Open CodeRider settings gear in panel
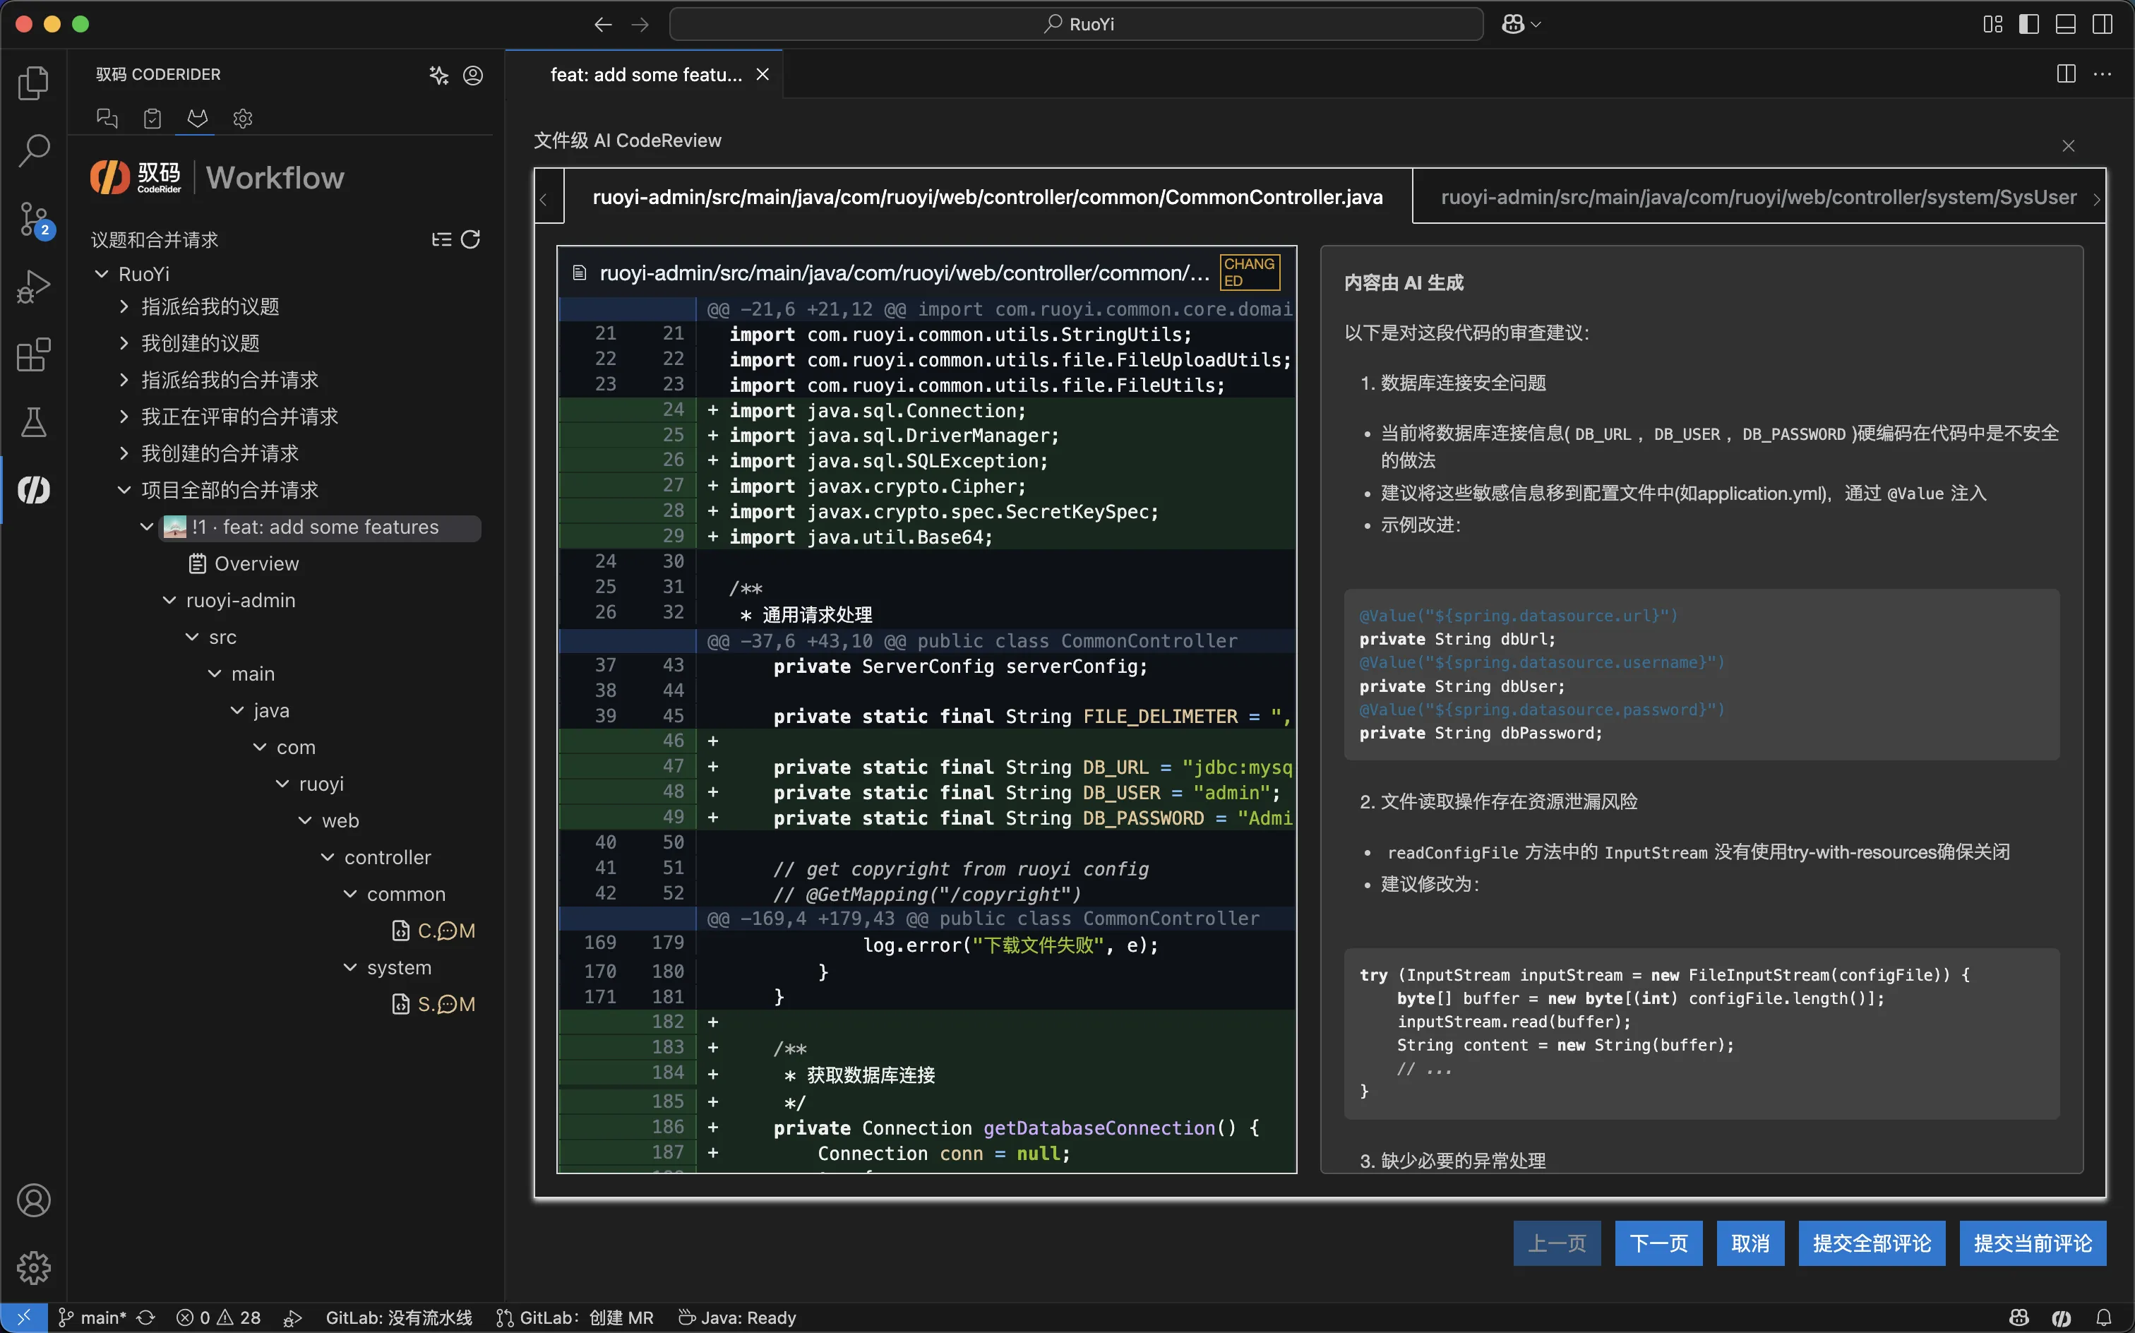Screen dimensions: 2135x1333 pyautogui.click(x=242, y=118)
